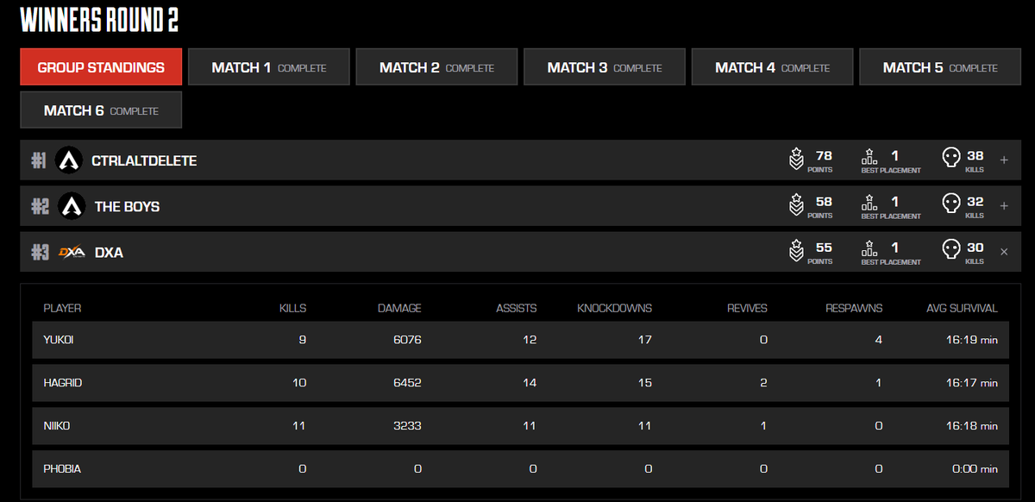Click THE BOYS Apex logo icon
This screenshot has height=502, width=1035.
[72, 206]
